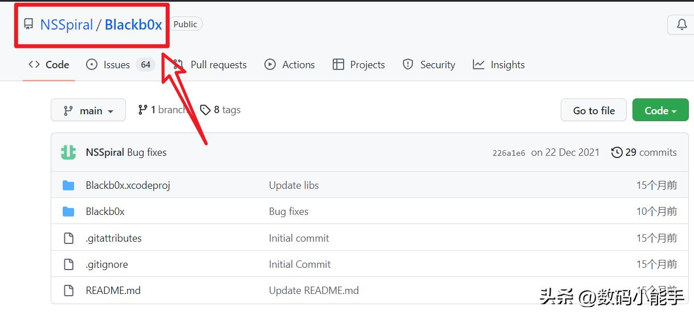Expand the main branch dropdown
This screenshot has height=315, width=694.
tap(88, 110)
